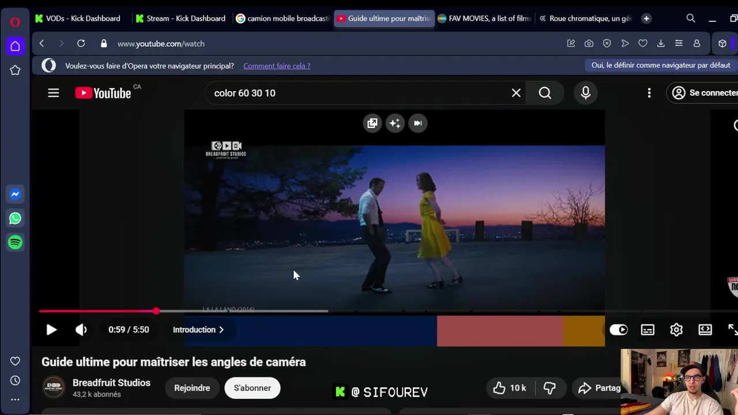Toggle video subtitles captions
Screen dimensions: 738x415
coord(647,330)
